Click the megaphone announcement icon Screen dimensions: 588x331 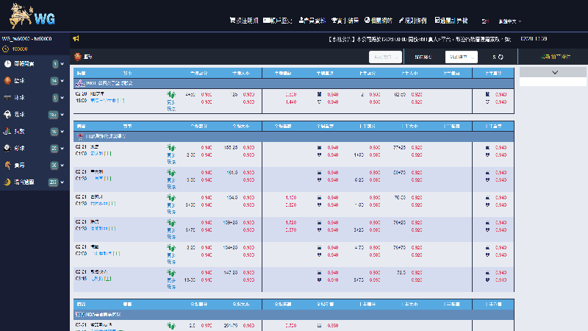coord(76,38)
